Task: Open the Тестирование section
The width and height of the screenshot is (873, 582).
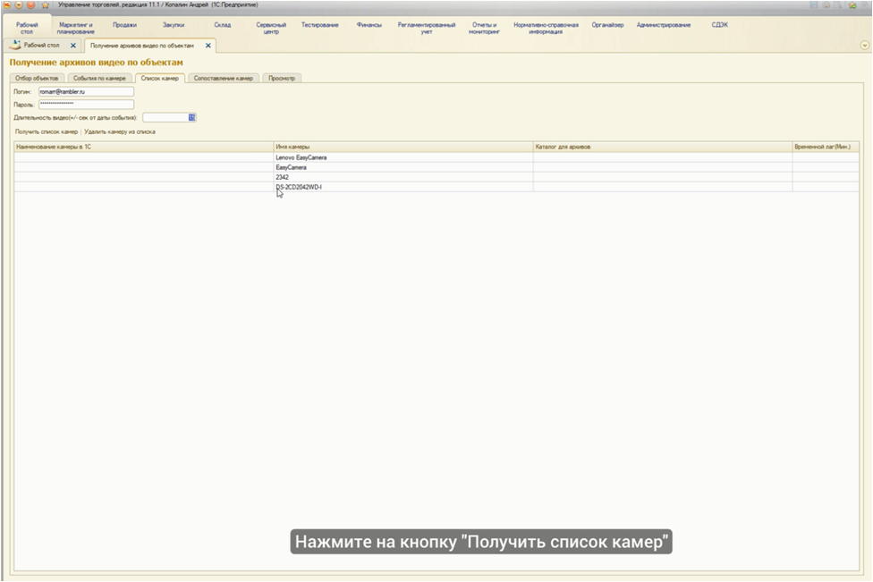Action: click(320, 25)
